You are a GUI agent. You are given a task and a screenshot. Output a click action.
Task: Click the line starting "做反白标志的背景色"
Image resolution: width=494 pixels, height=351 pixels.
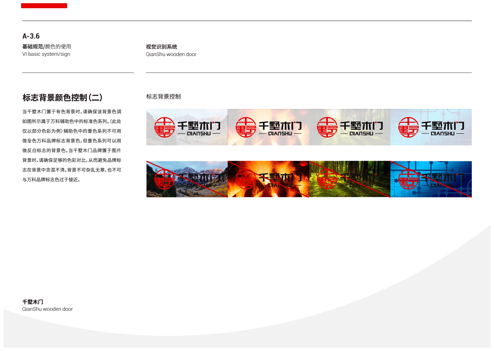[x=72, y=150]
